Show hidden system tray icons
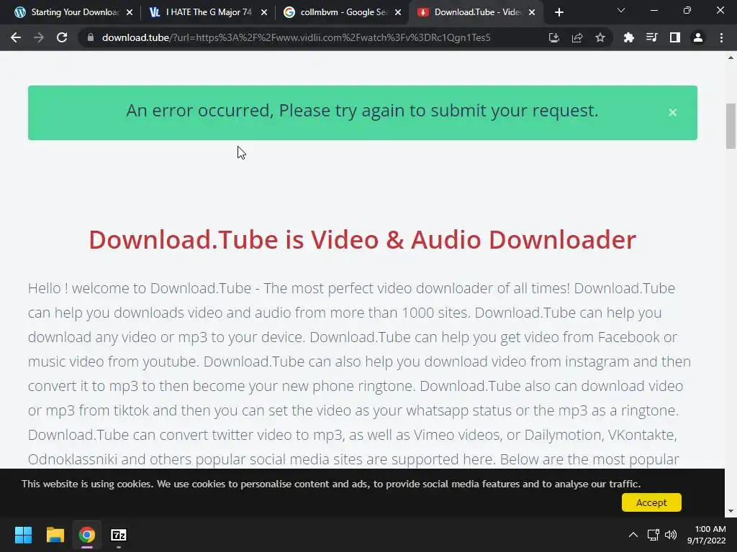 pyautogui.click(x=633, y=535)
